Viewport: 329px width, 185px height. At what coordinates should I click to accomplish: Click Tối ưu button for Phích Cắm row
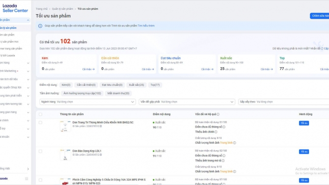[304, 181]
